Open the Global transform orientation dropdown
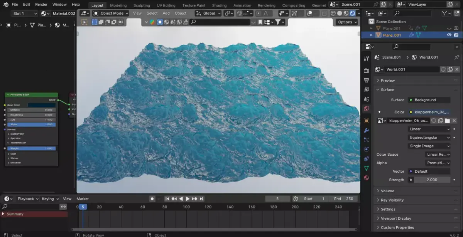This screenshot has height=237, width=463. (209, 13)
